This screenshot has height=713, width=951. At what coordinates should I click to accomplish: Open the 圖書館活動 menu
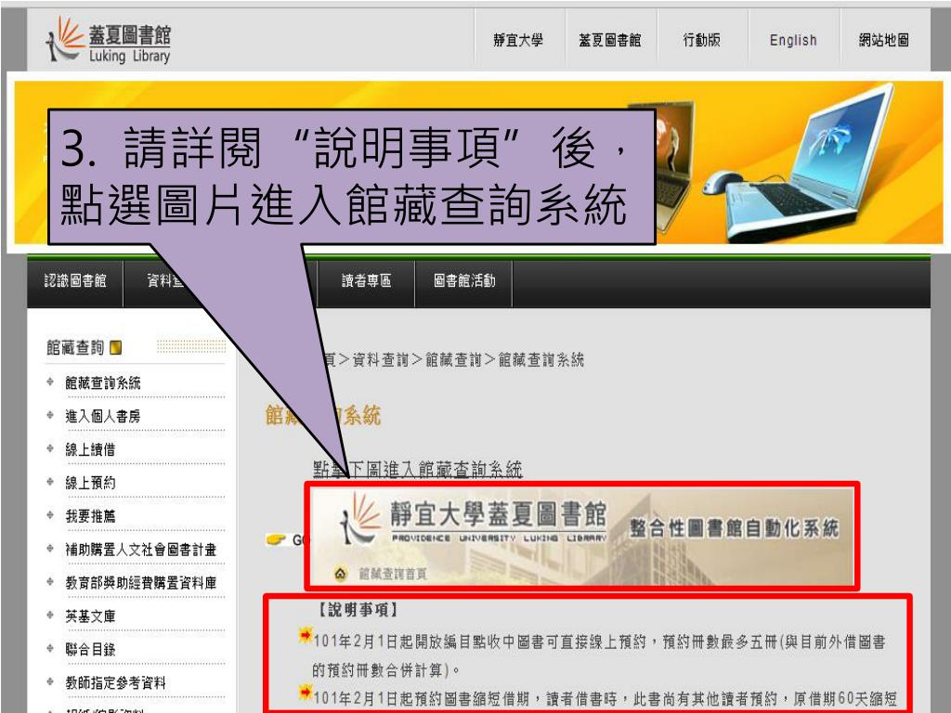[464, 280]
